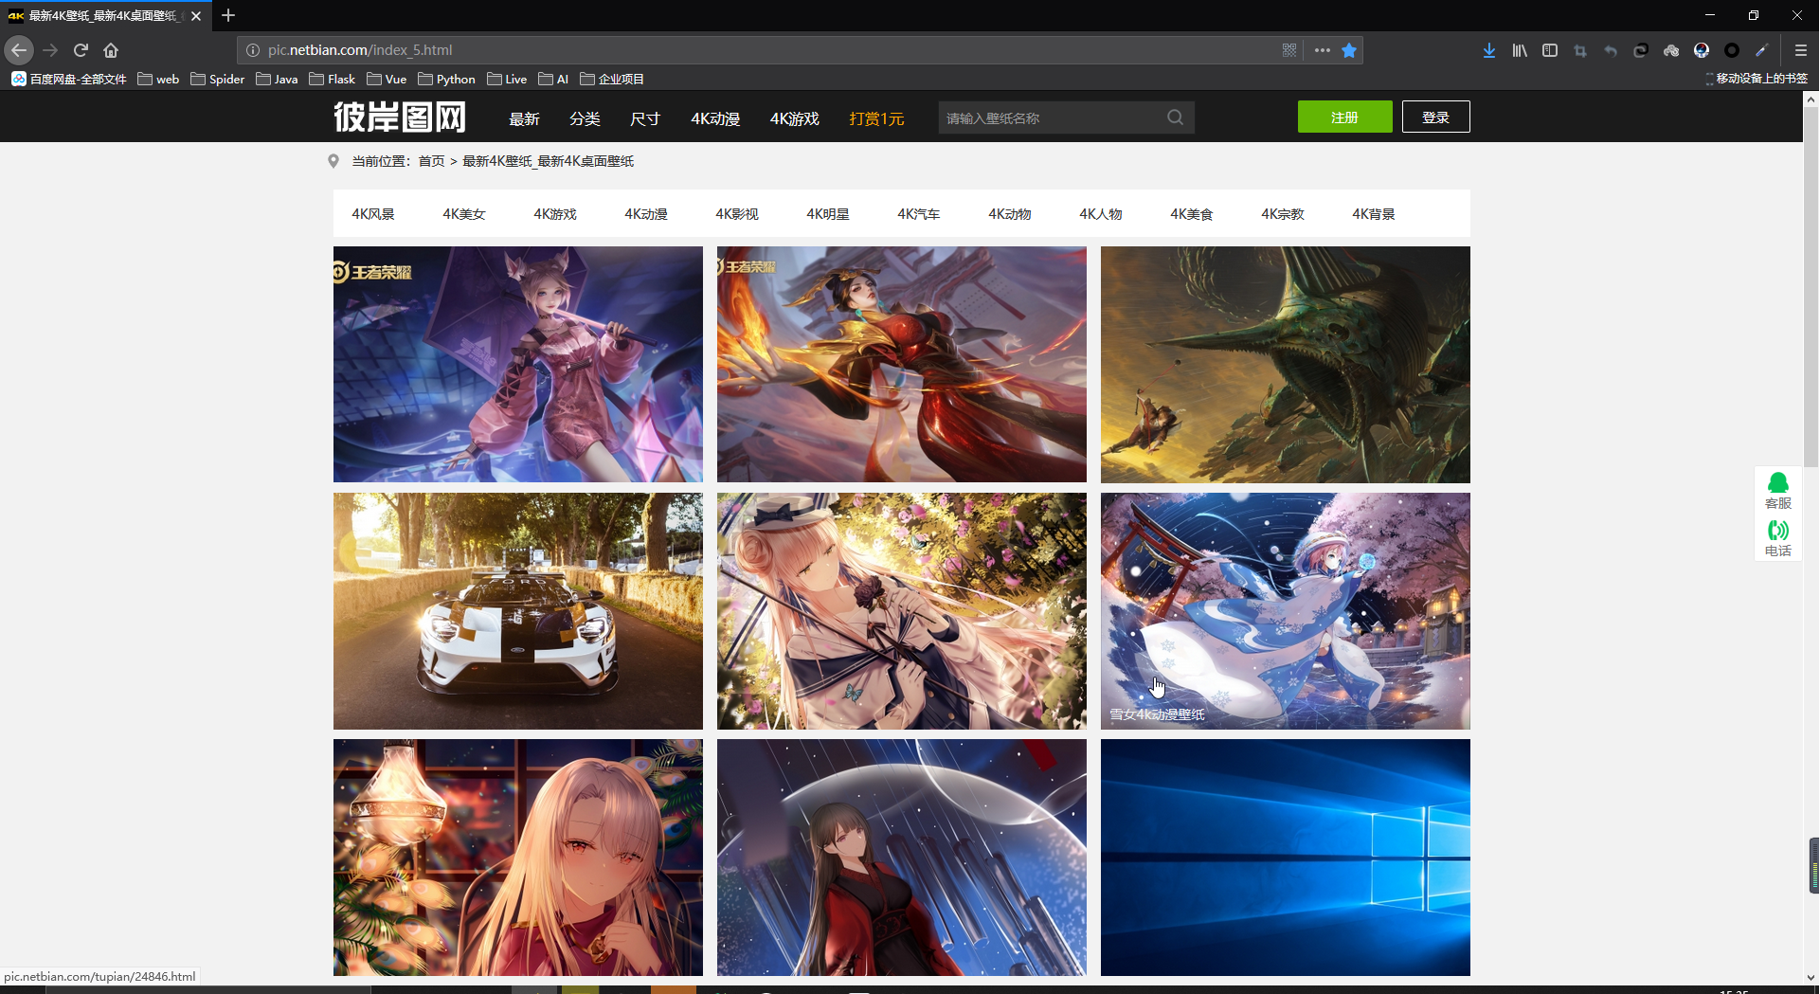This screenshot has height=994, width=1820.
Task: Go to 4K动漫 in top navigation bar
Action: click(715, 118)
